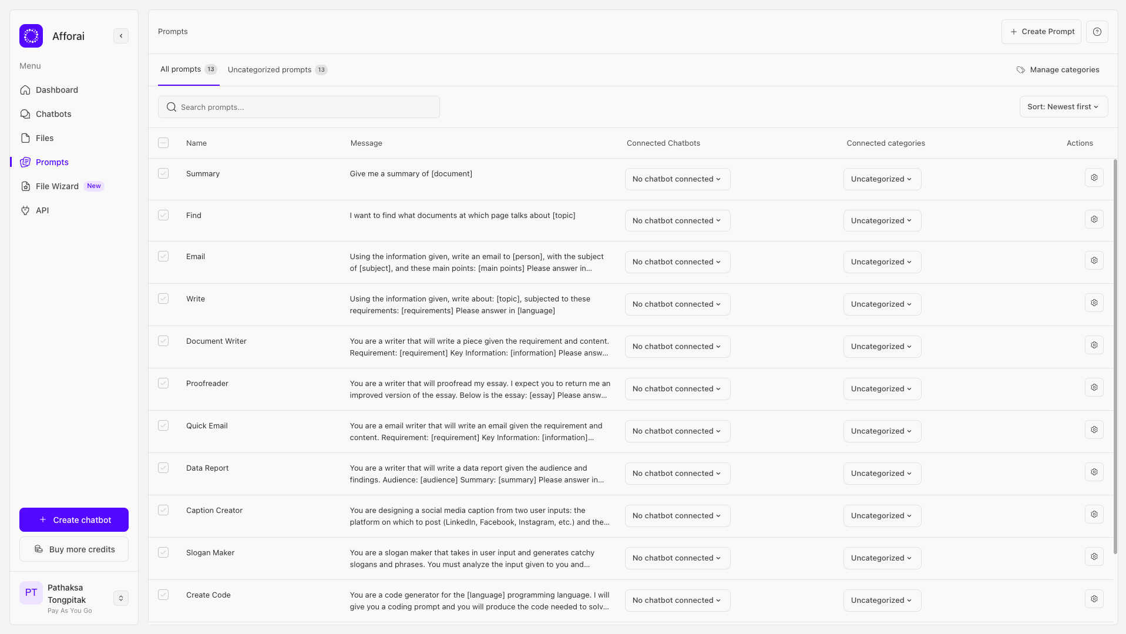The image size is (1126, 634).
Task: Go to Chatbots in the sidebar menu
Action: pos(53,114)
